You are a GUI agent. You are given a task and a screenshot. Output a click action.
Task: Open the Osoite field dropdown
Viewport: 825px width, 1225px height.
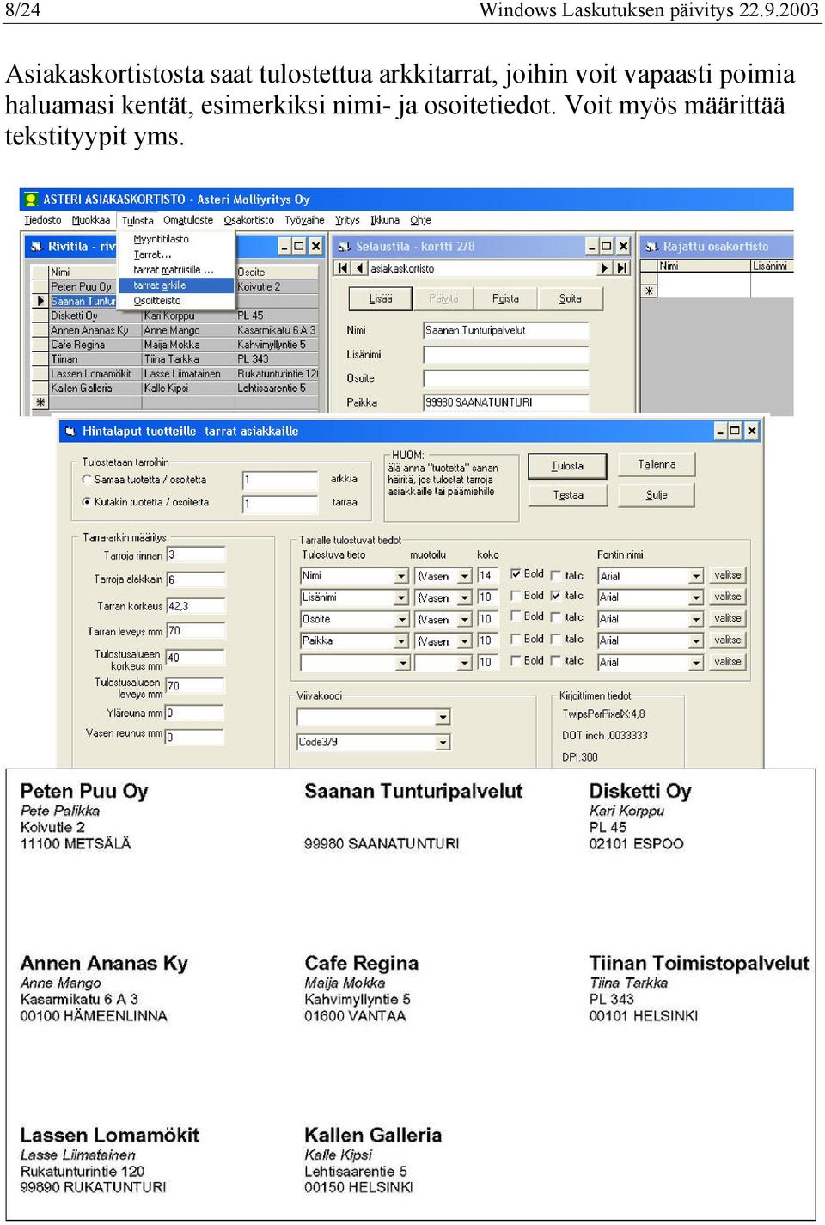pyautogui.click(x=401, y=619)
